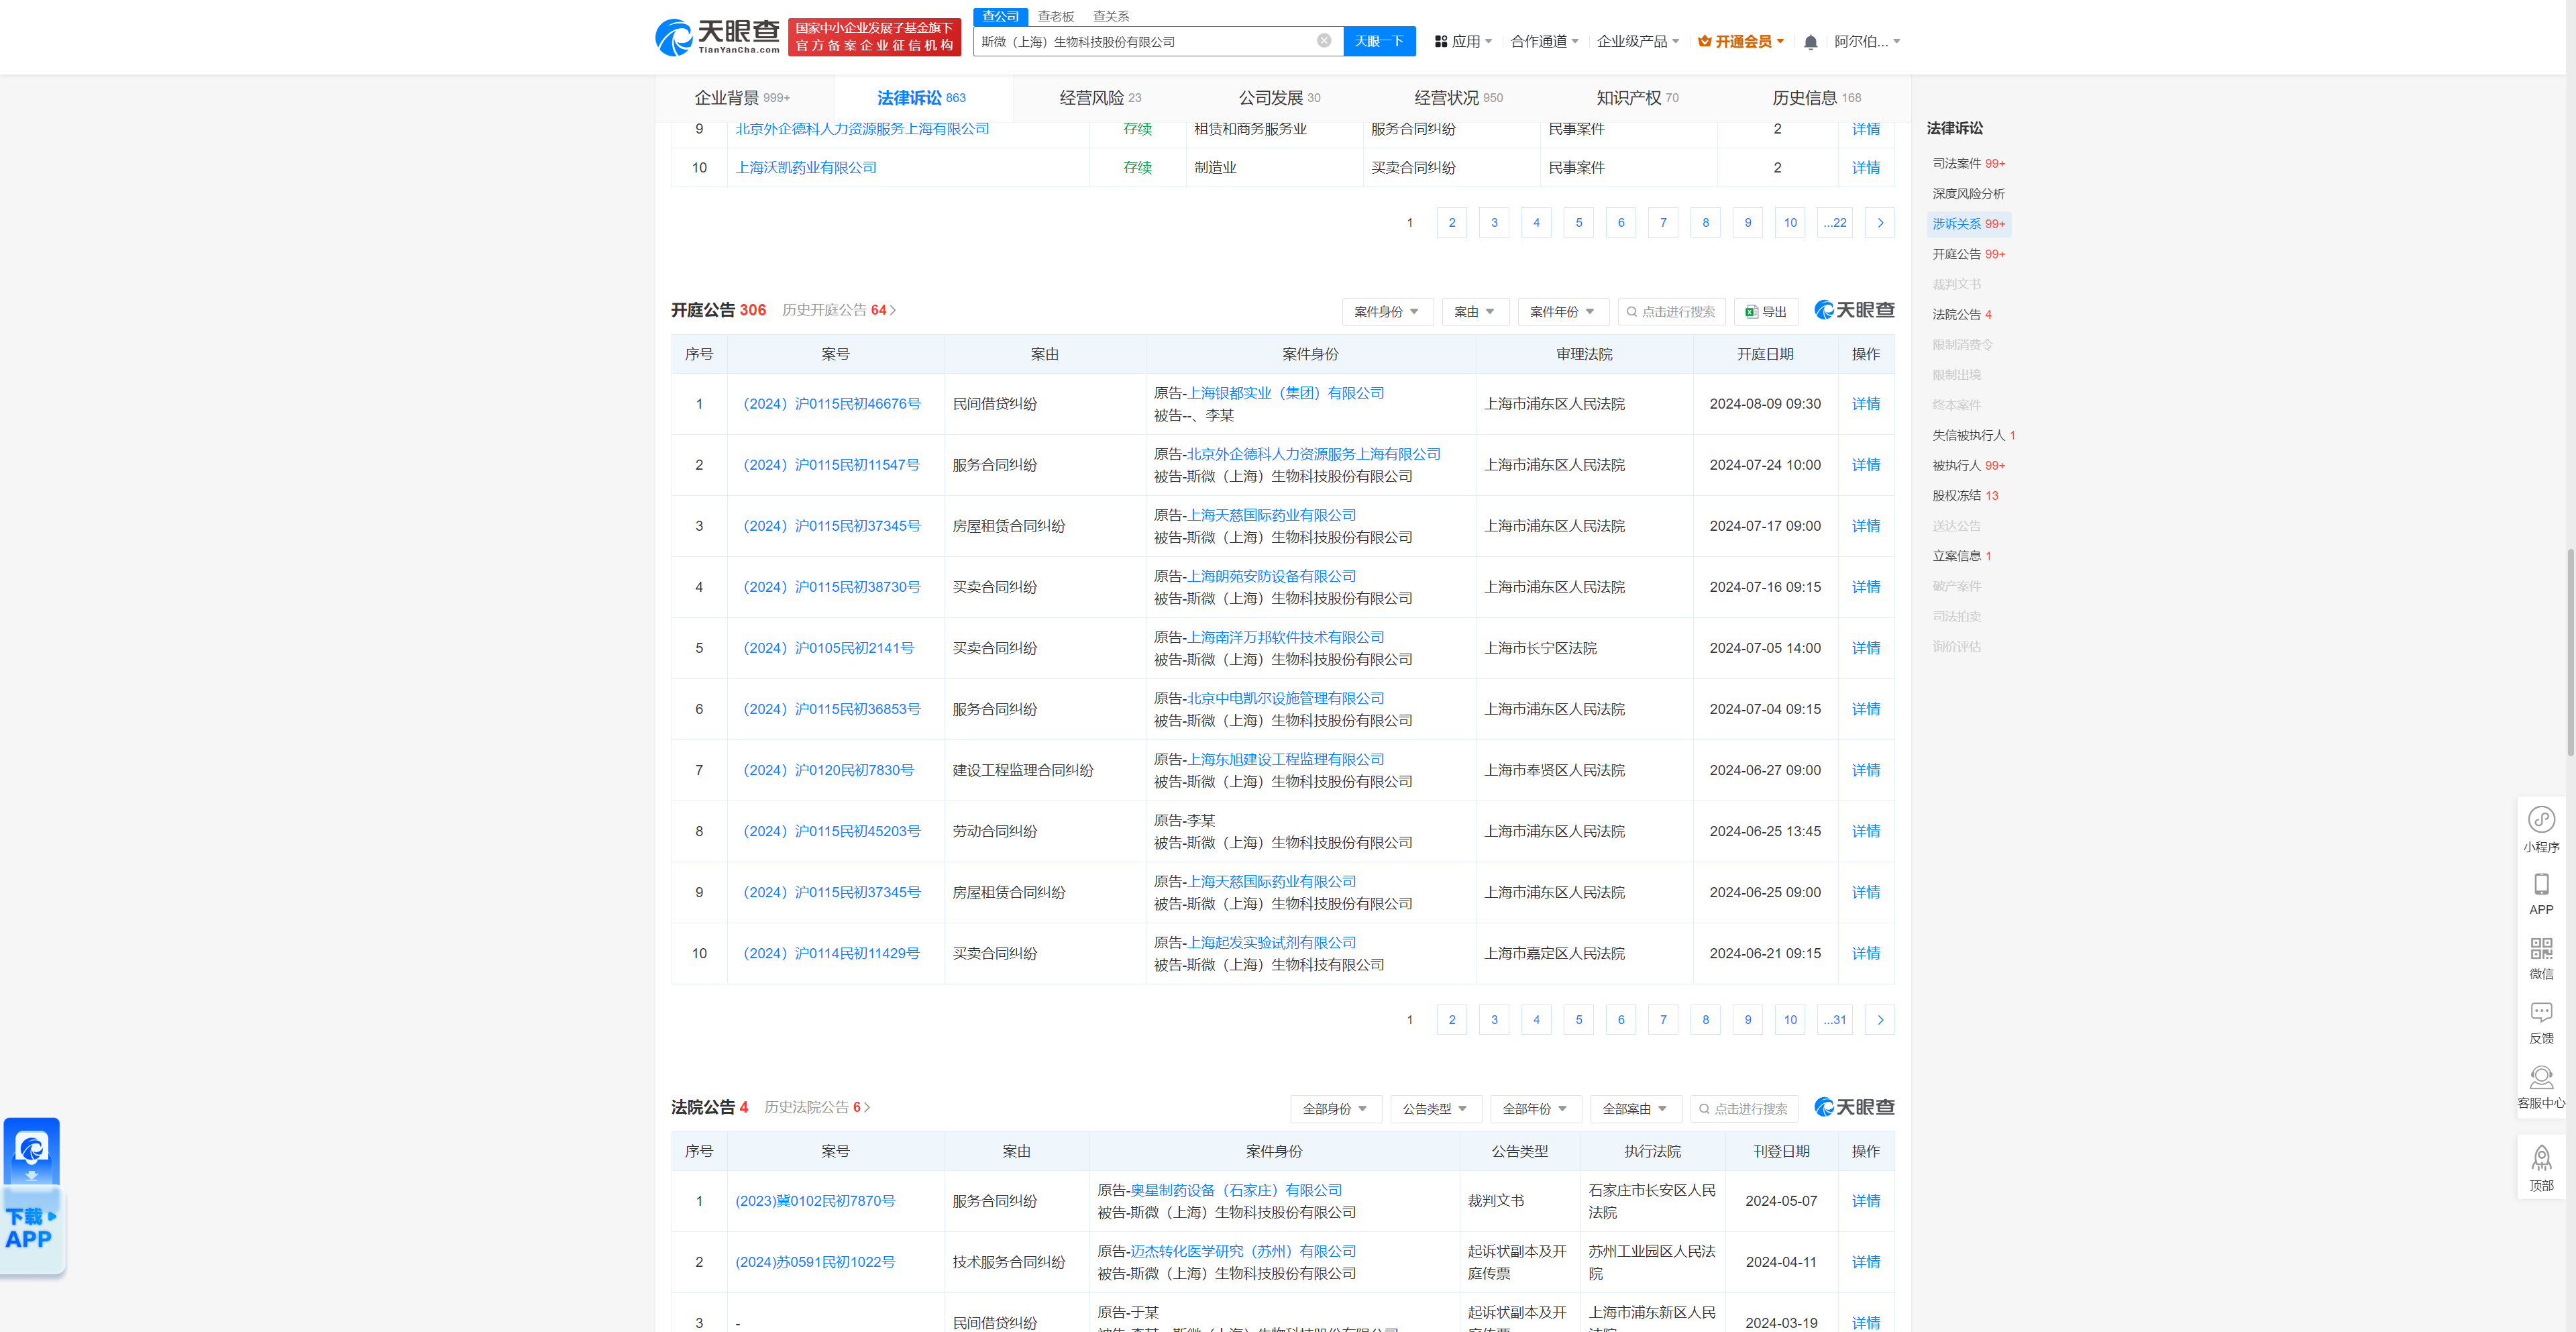This screenshot has height=1332, width=2576.
Task: Open 全部年份 filter dropdown
Action: pyautogui.click(x=1535, y=1109)
